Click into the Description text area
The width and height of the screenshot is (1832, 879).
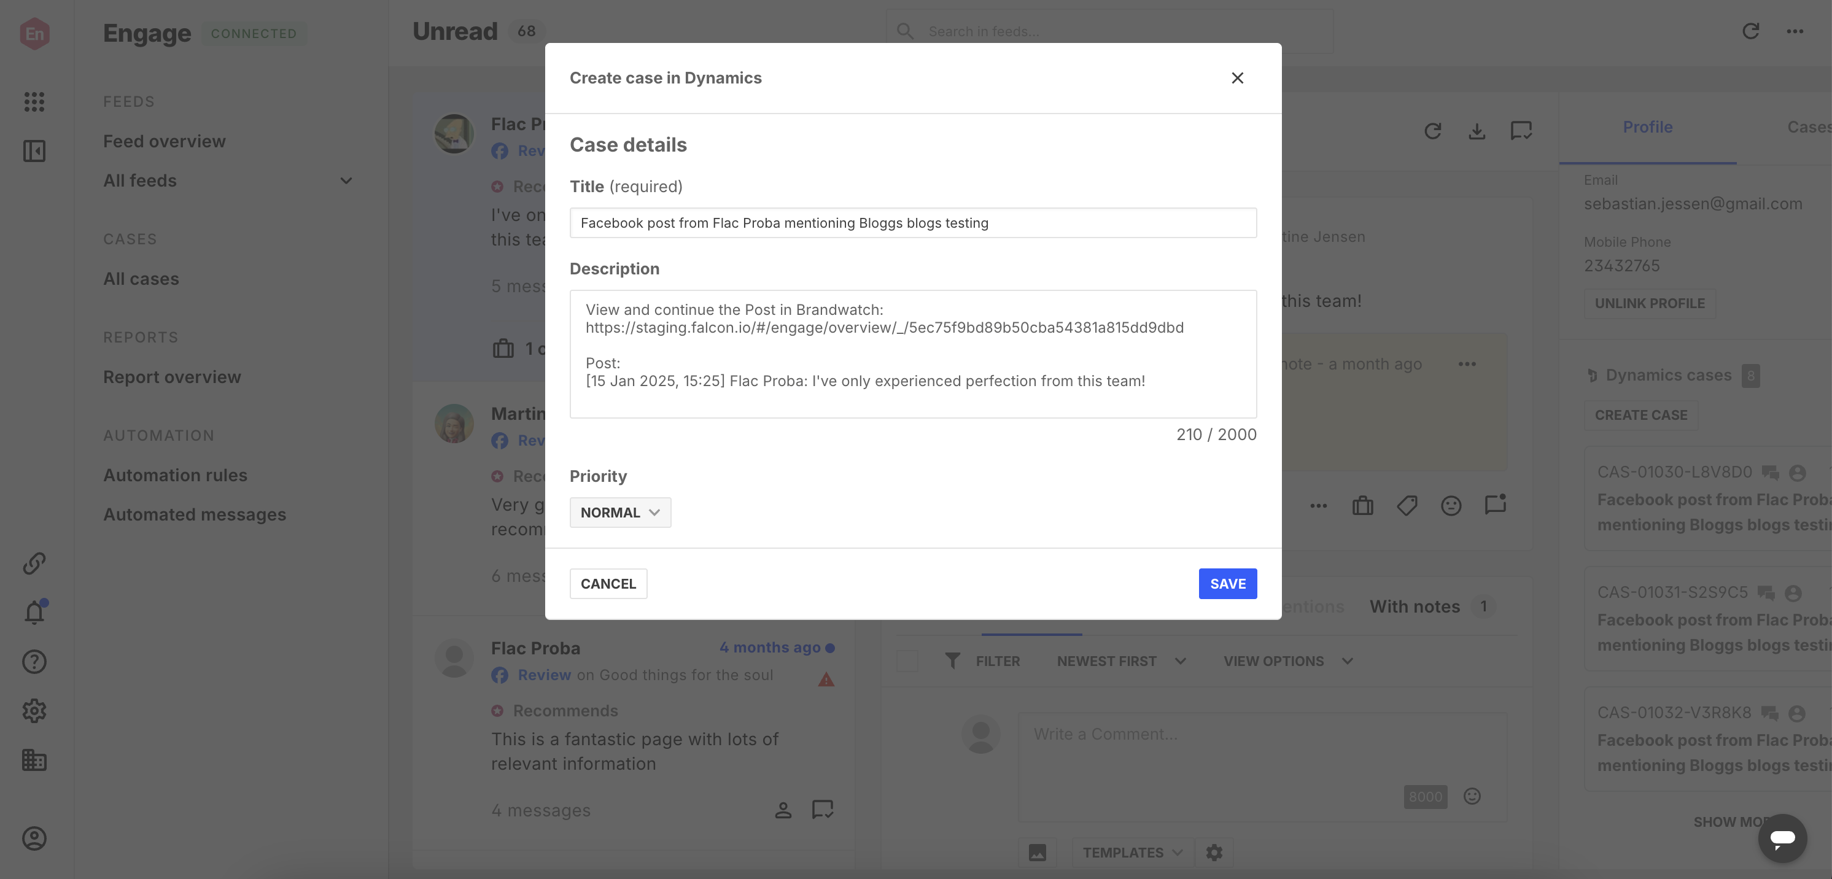[x=913, y=354]
